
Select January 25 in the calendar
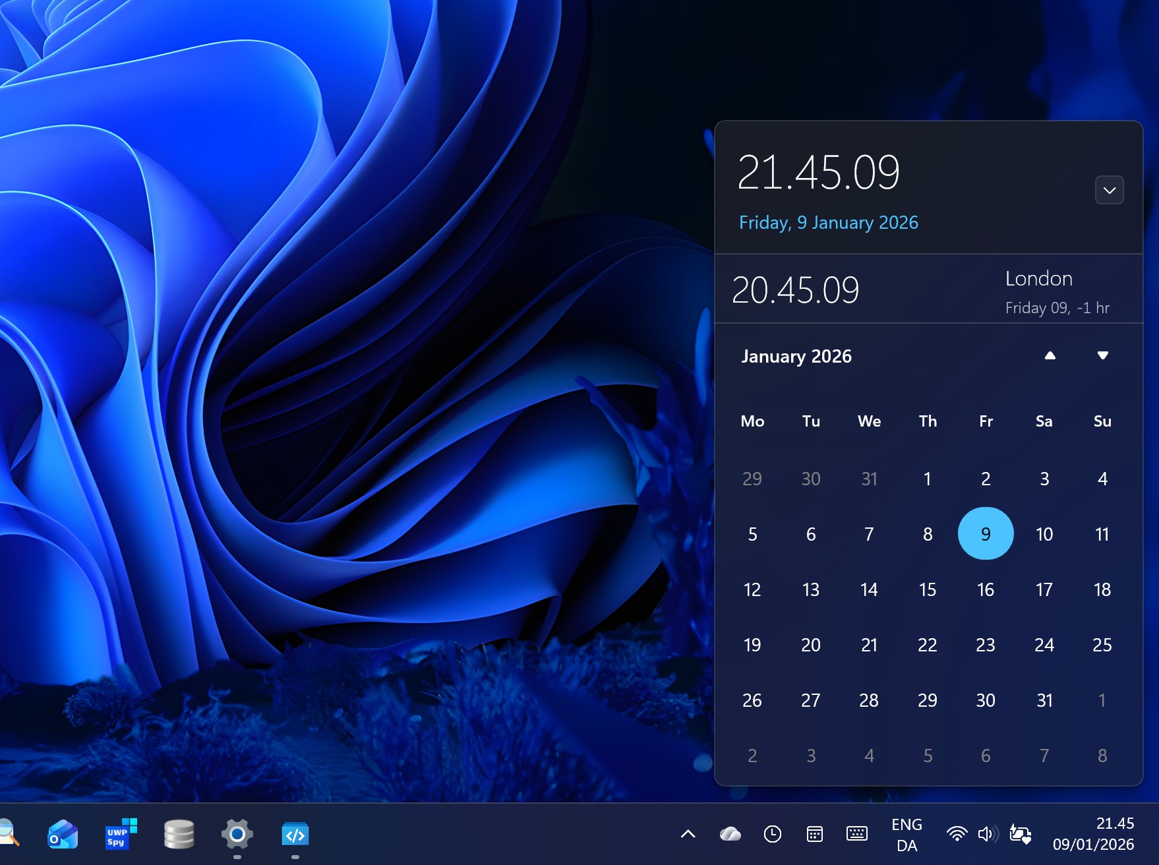point(1102,645)
